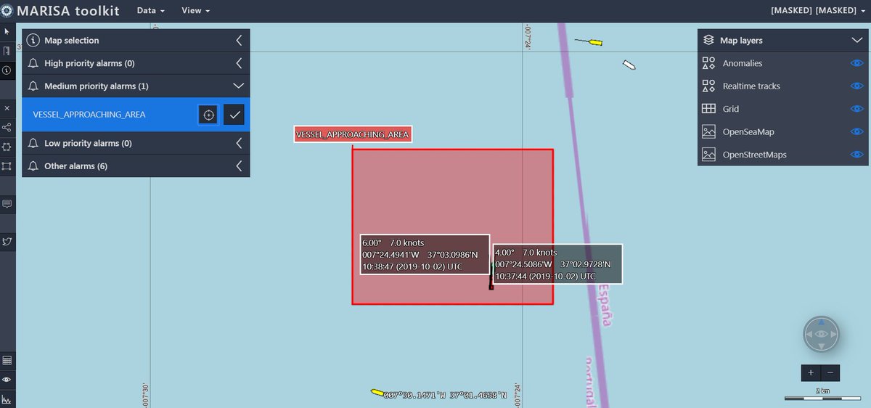
Task: Click the 4.00° 7.0 knots track info box
Action: [557, 264]
